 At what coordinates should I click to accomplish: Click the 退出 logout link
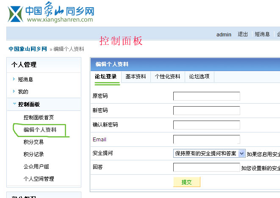click(243, 34)
